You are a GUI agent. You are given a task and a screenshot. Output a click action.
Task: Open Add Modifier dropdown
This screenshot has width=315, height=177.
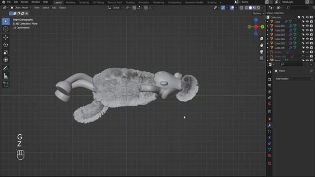pos(294,79)
